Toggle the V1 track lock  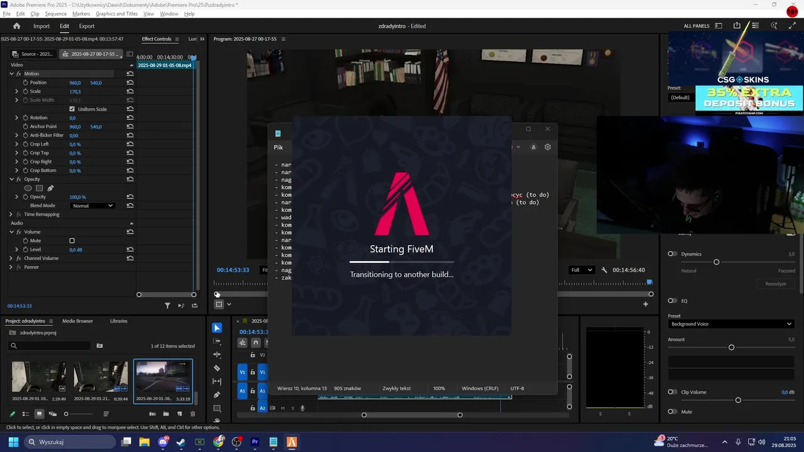tap(253, 372)
